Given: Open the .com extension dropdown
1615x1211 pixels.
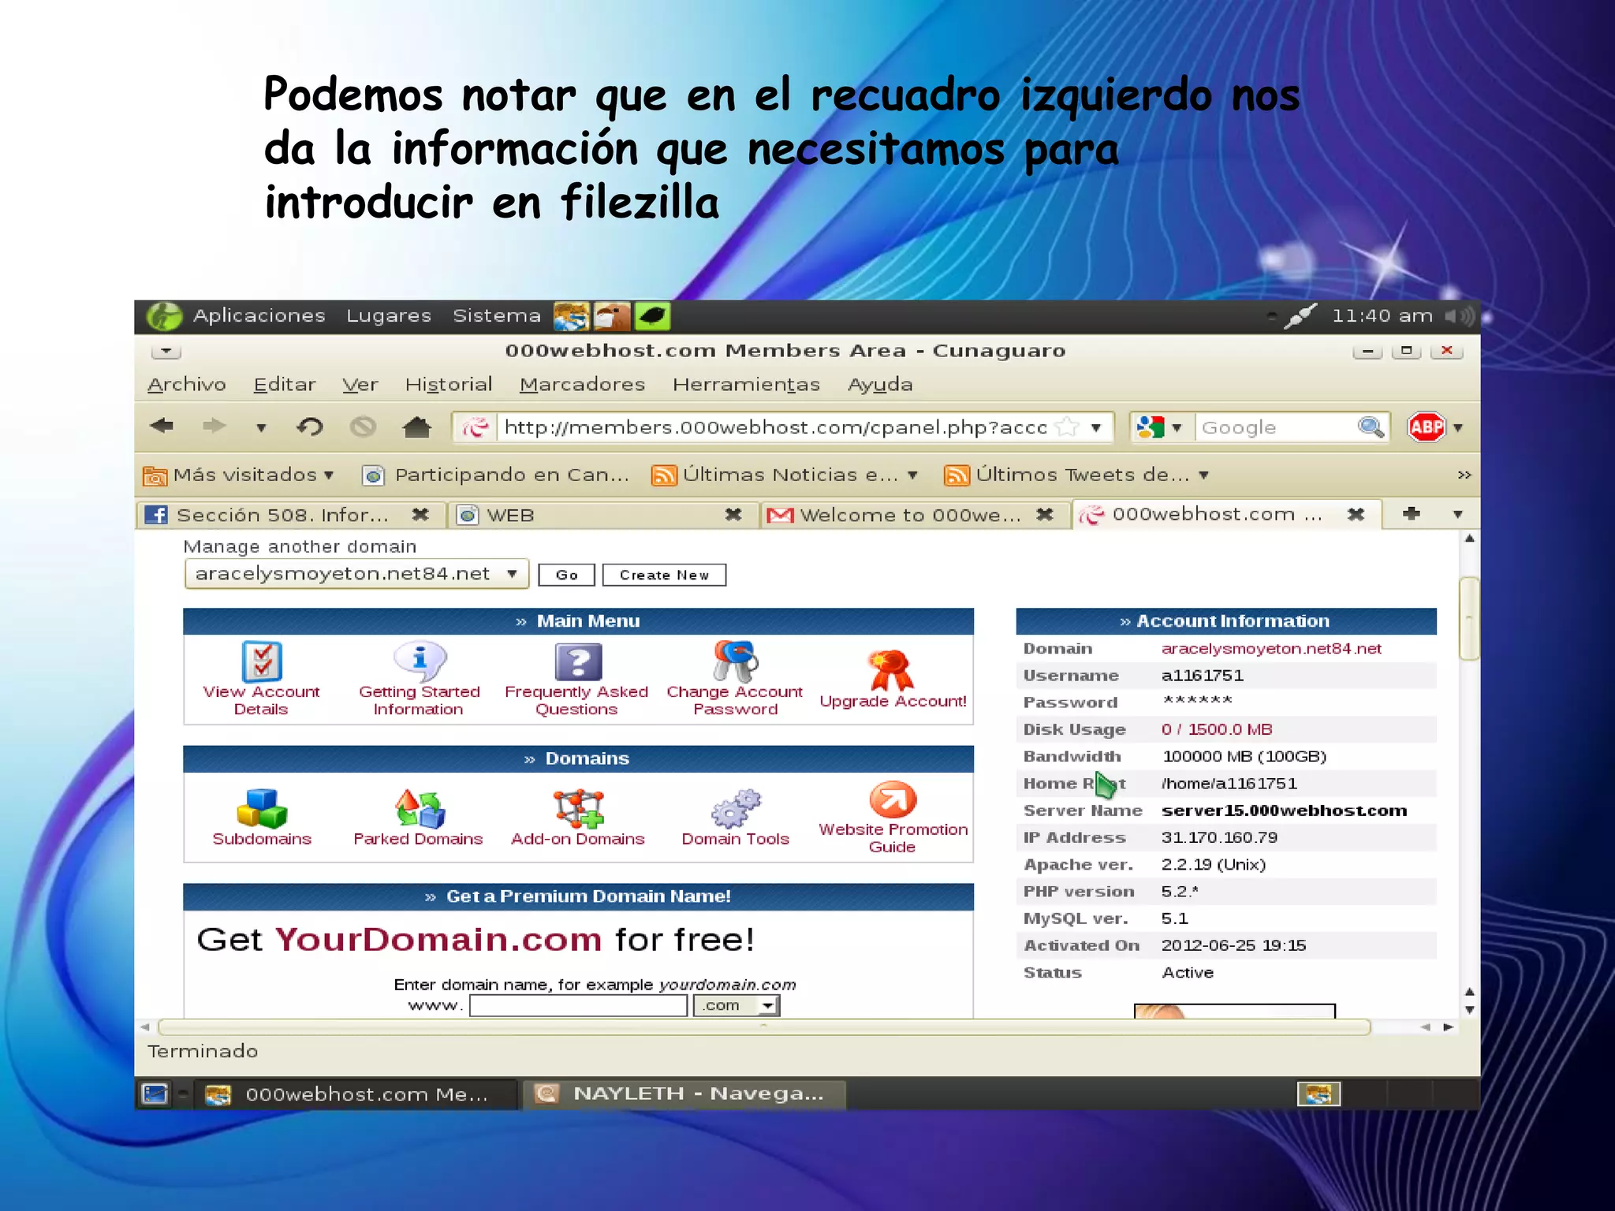Looking at the screenshot, I should (x=736, y=1005).
